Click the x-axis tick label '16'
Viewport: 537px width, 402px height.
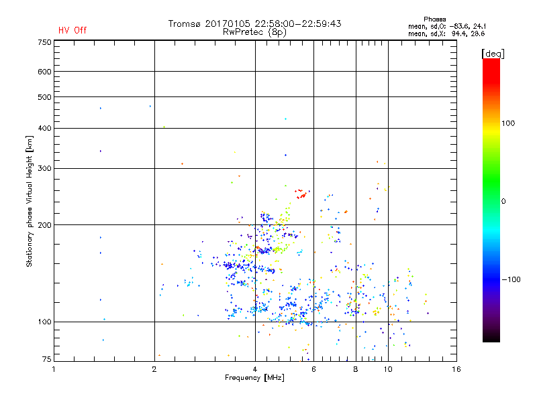[456, 369]
